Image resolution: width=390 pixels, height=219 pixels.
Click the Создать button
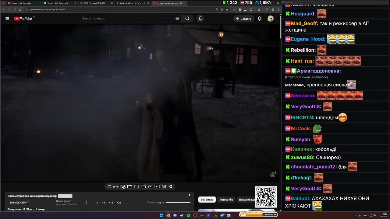point(243,19)
